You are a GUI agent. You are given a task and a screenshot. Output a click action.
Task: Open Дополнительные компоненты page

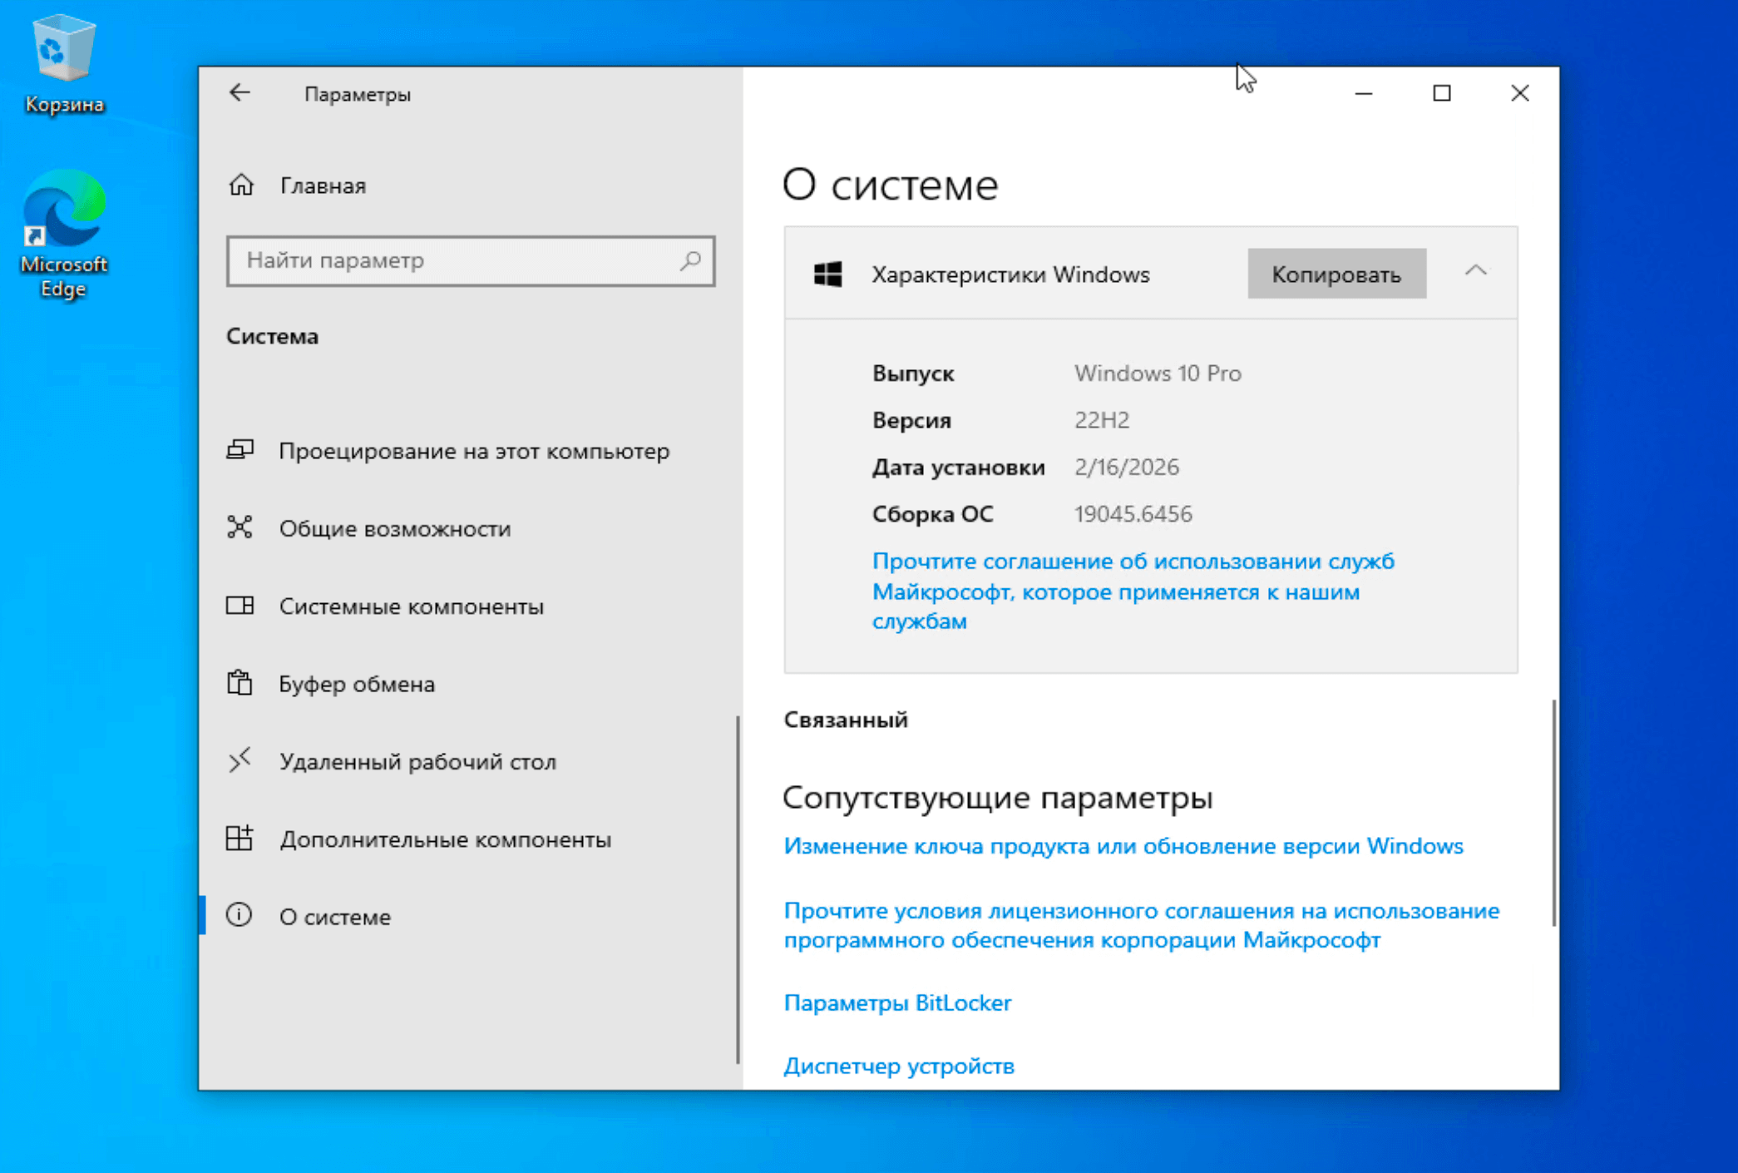pyautogui.click(x=445, y=839)
